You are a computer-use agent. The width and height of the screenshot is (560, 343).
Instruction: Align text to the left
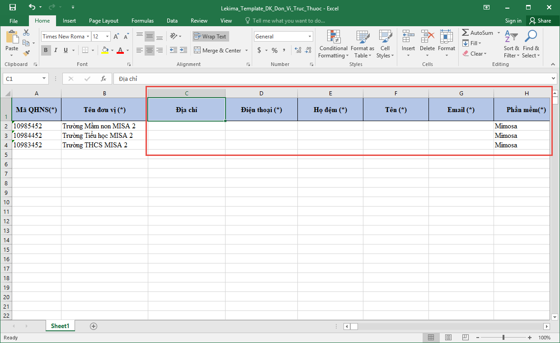pos(140,50)
